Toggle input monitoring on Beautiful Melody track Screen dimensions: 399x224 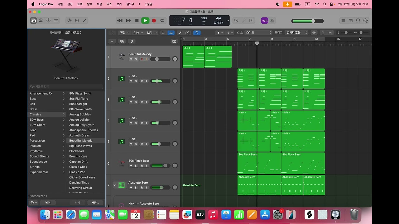pos(146,59)
